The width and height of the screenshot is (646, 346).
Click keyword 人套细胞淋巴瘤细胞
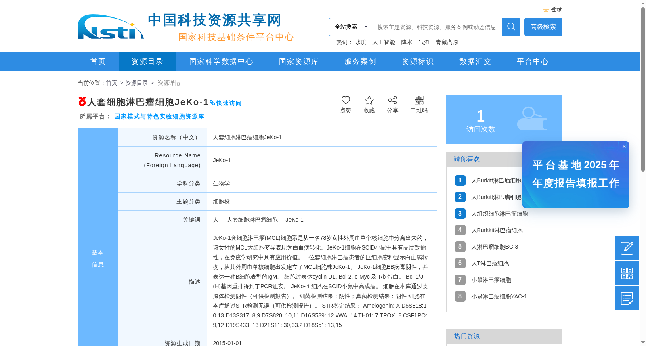[x=252, y=220]
